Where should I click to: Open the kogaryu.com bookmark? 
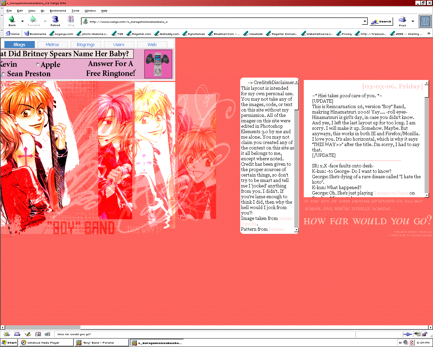tap(61, 34)
